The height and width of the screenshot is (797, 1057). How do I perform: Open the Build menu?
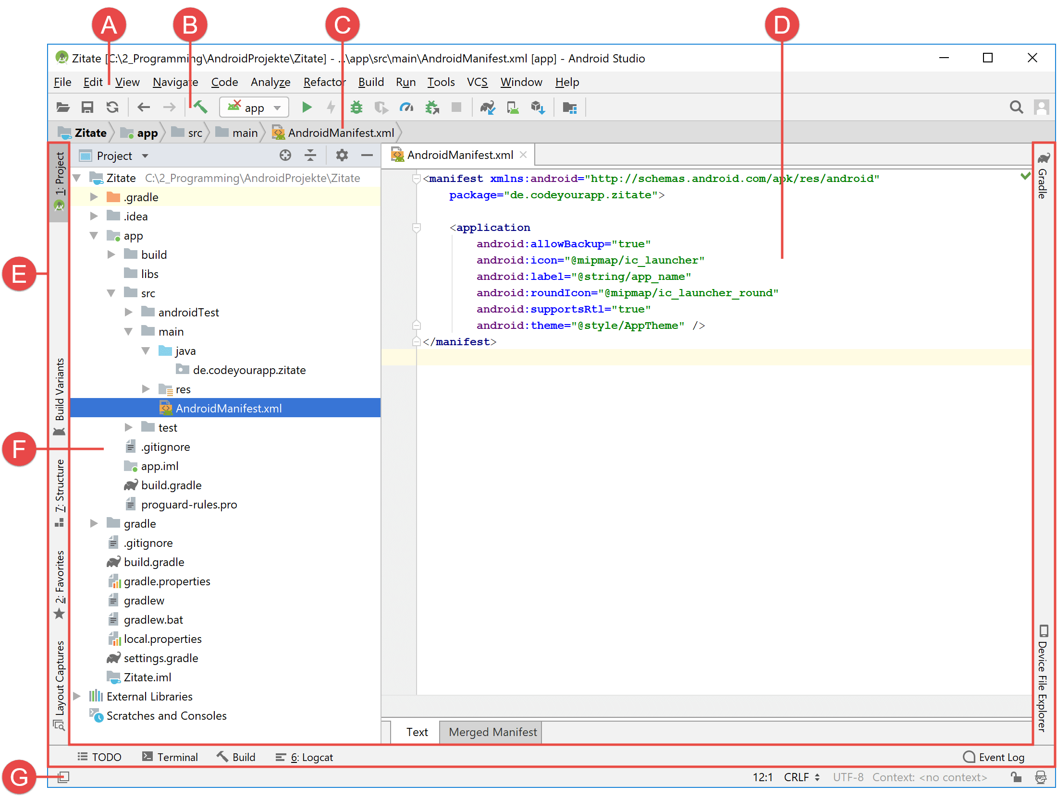[x=371, y=82]
